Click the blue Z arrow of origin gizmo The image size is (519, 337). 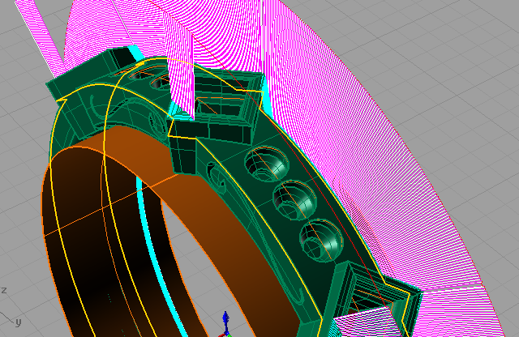point(226,319)
